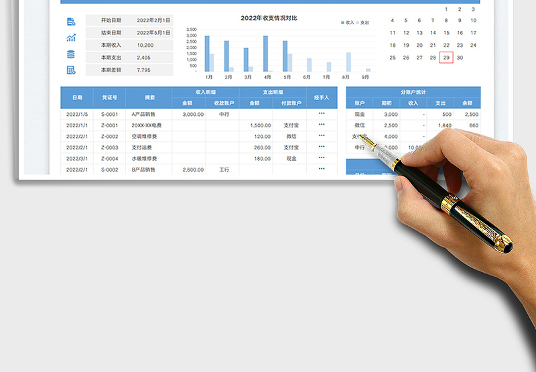Click the calculator icon beside the period balance

click(71, 70)
